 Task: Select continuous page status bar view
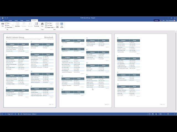(153, 114)
